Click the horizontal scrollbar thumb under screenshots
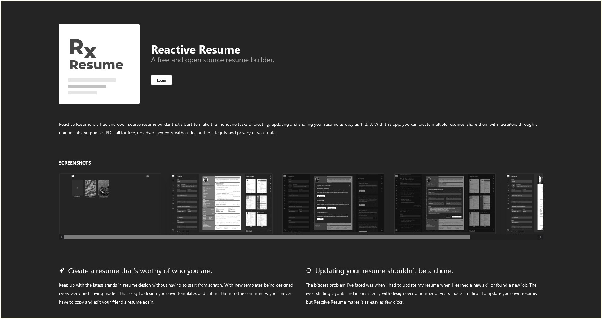 point(267,237)
